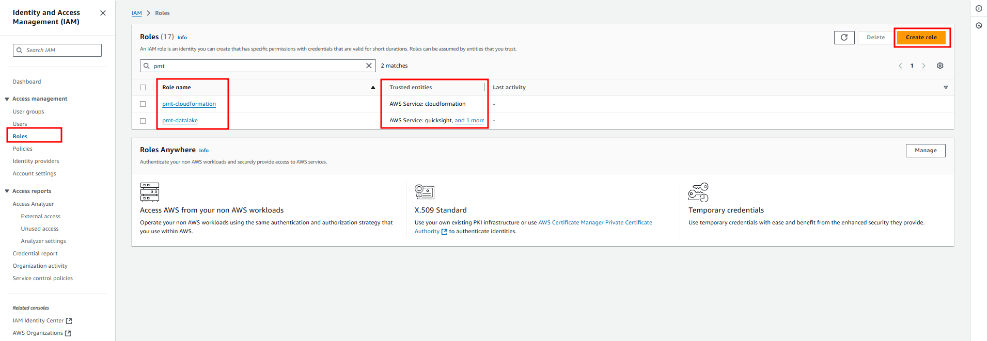The height and width of the screenshot is (341, 988).
Task: Go to previous page of roles
Action: (x=900, y=66)
